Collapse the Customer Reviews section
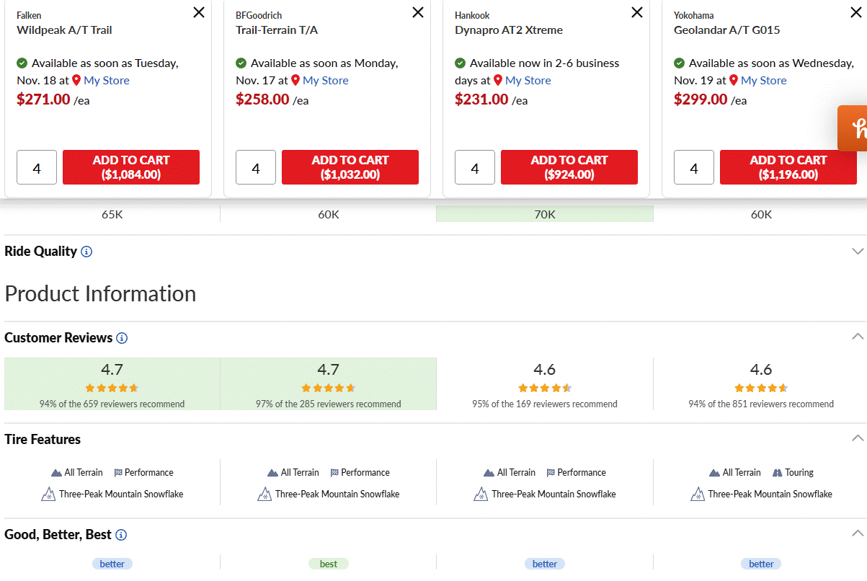This screenshot has height=581, width=867. pos(858,337)
